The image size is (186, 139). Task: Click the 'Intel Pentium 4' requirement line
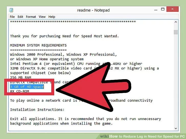tap(76, 64)
